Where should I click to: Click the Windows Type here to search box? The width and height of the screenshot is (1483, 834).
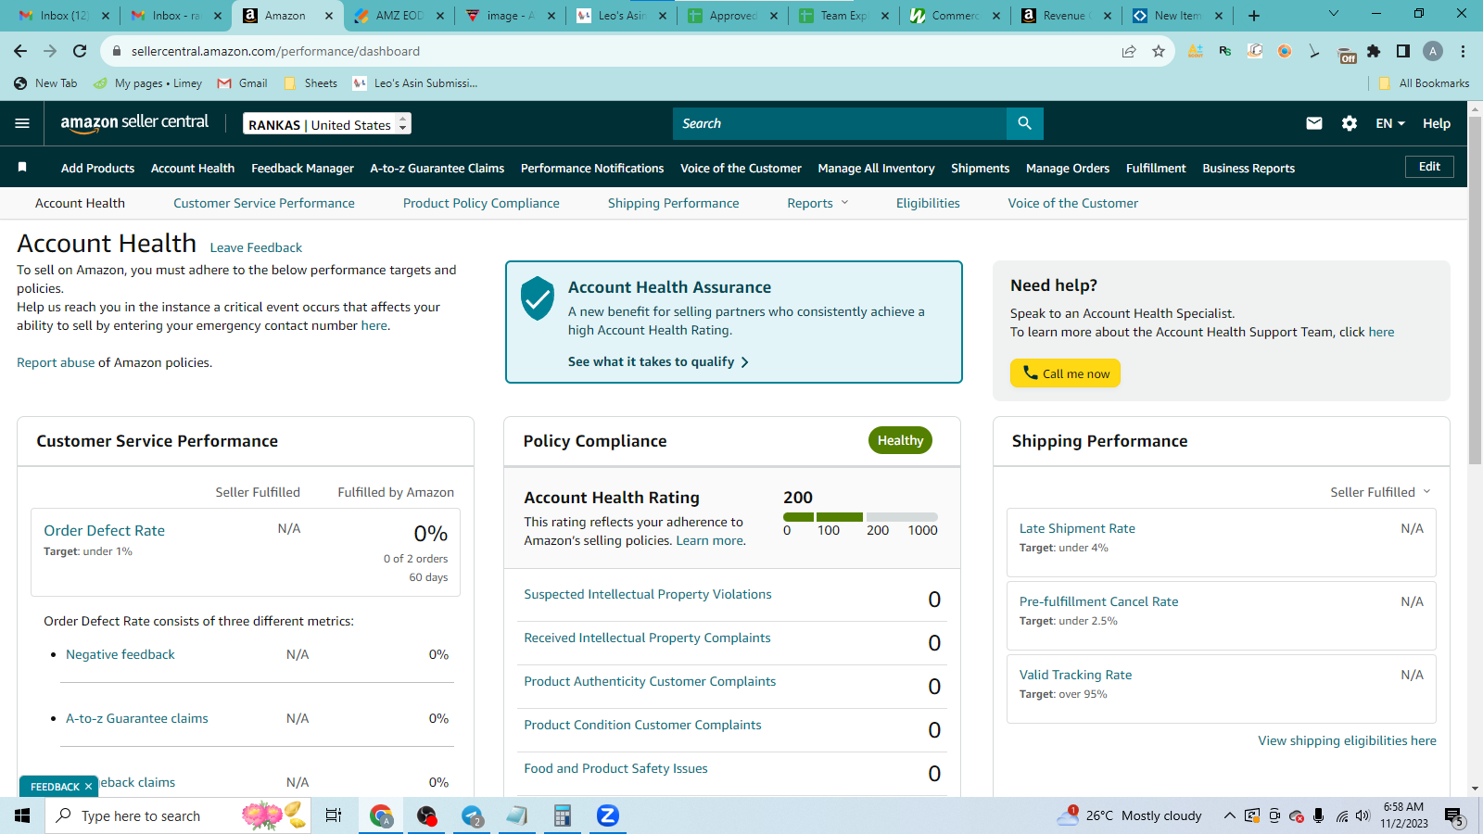178,815
